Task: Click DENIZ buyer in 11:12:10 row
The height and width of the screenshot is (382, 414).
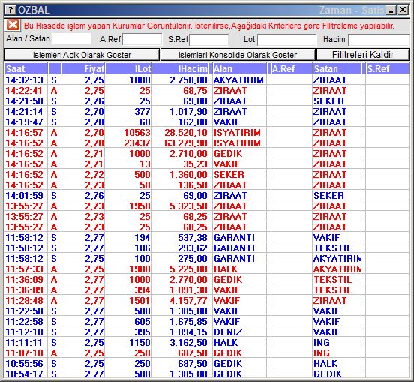Action: pos(228,332)
